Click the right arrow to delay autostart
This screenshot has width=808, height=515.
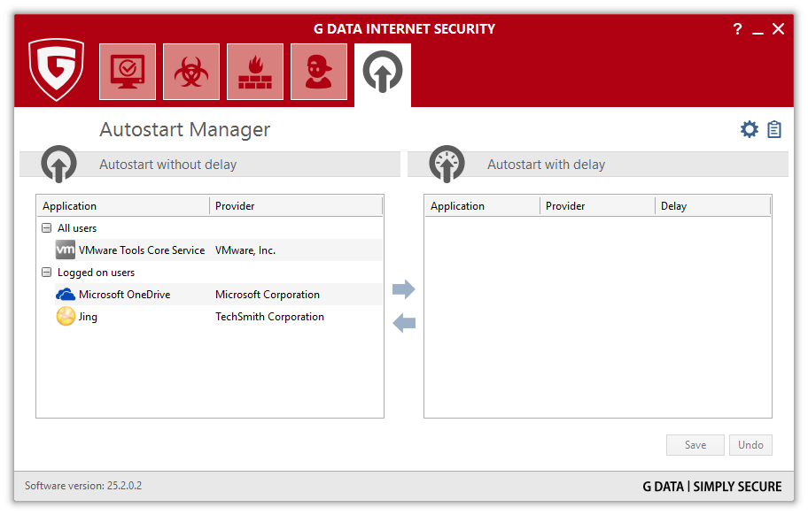pyautogui.click(x=404, y=289)
